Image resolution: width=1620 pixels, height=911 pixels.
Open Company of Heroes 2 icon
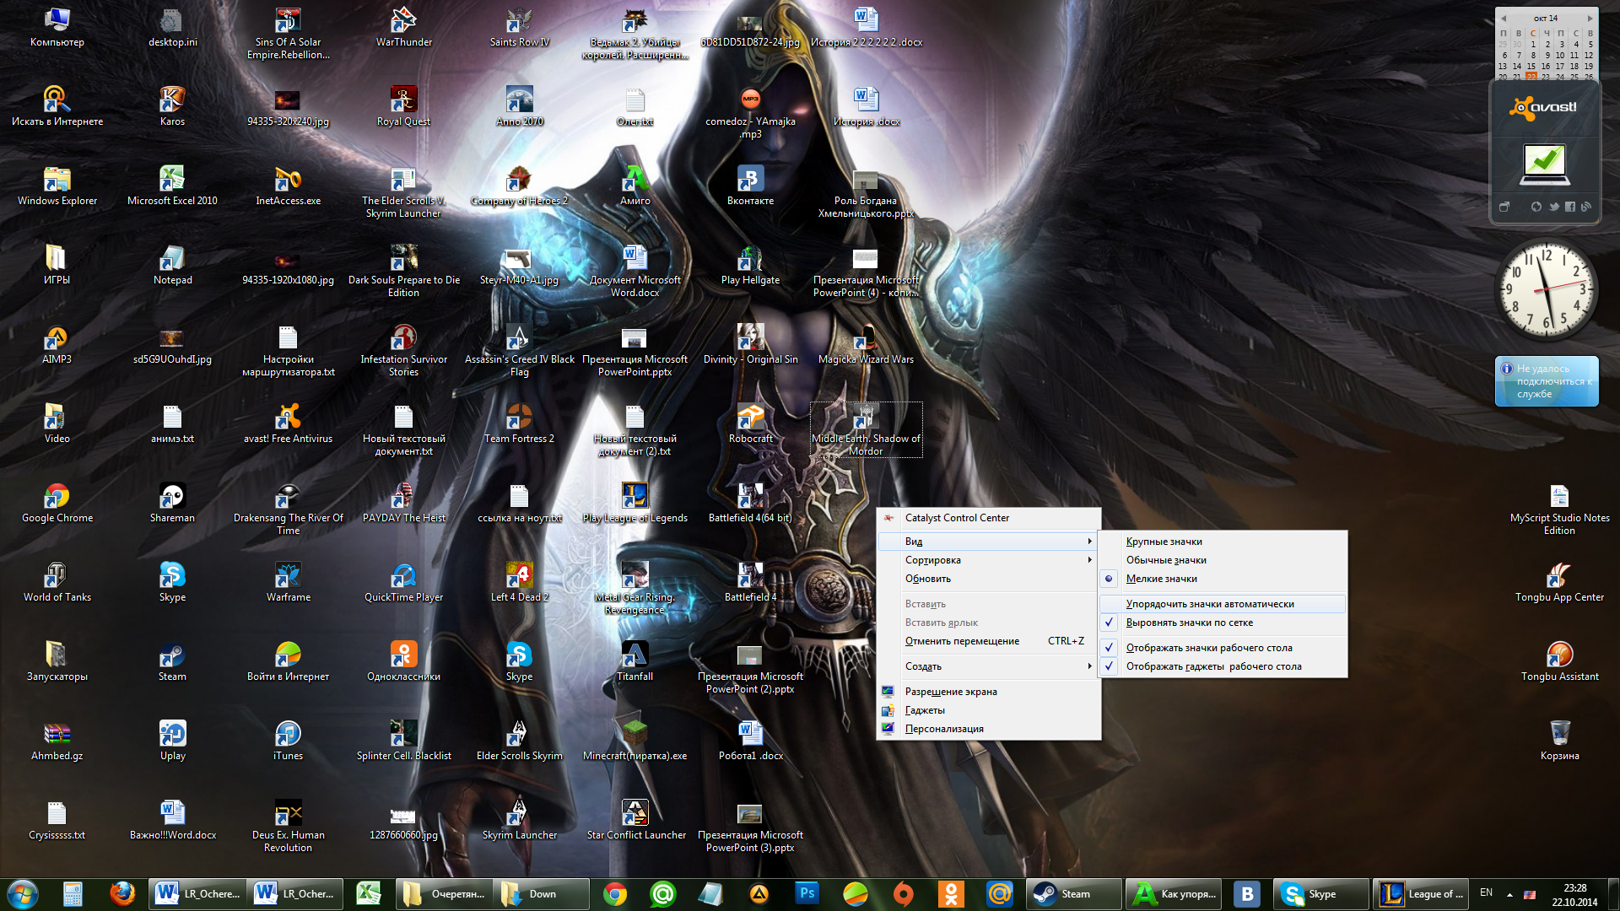coord(519,186)
